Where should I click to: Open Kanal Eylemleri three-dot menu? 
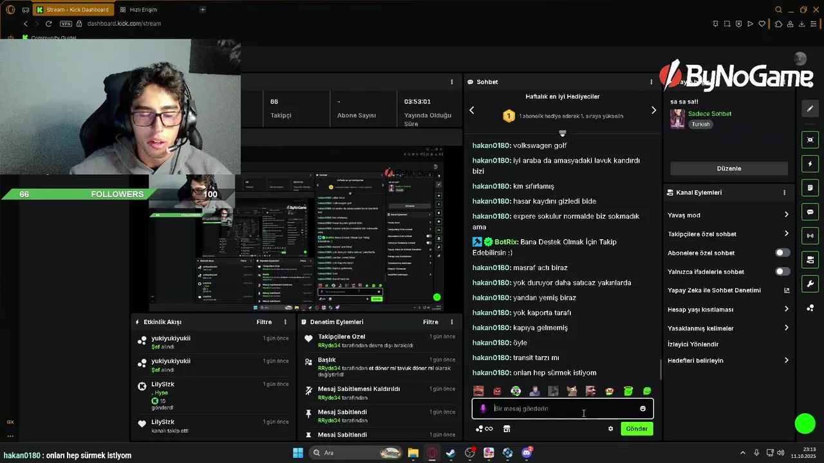click(784, 192)
